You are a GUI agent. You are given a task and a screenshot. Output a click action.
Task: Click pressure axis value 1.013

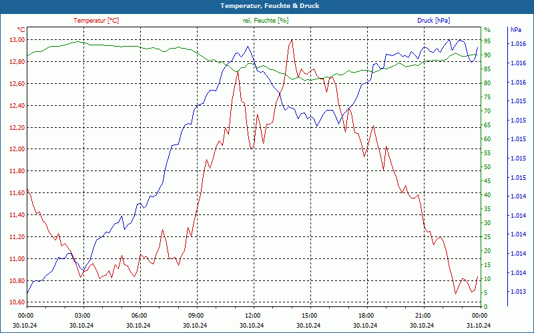[518, 292]
